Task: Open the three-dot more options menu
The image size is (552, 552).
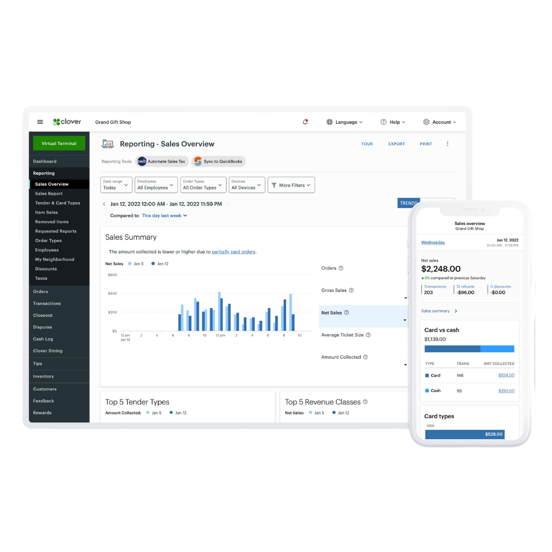Action: pos(447,144)
